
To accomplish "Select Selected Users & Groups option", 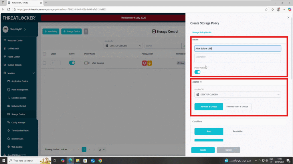I will click(x=237, y=106).
